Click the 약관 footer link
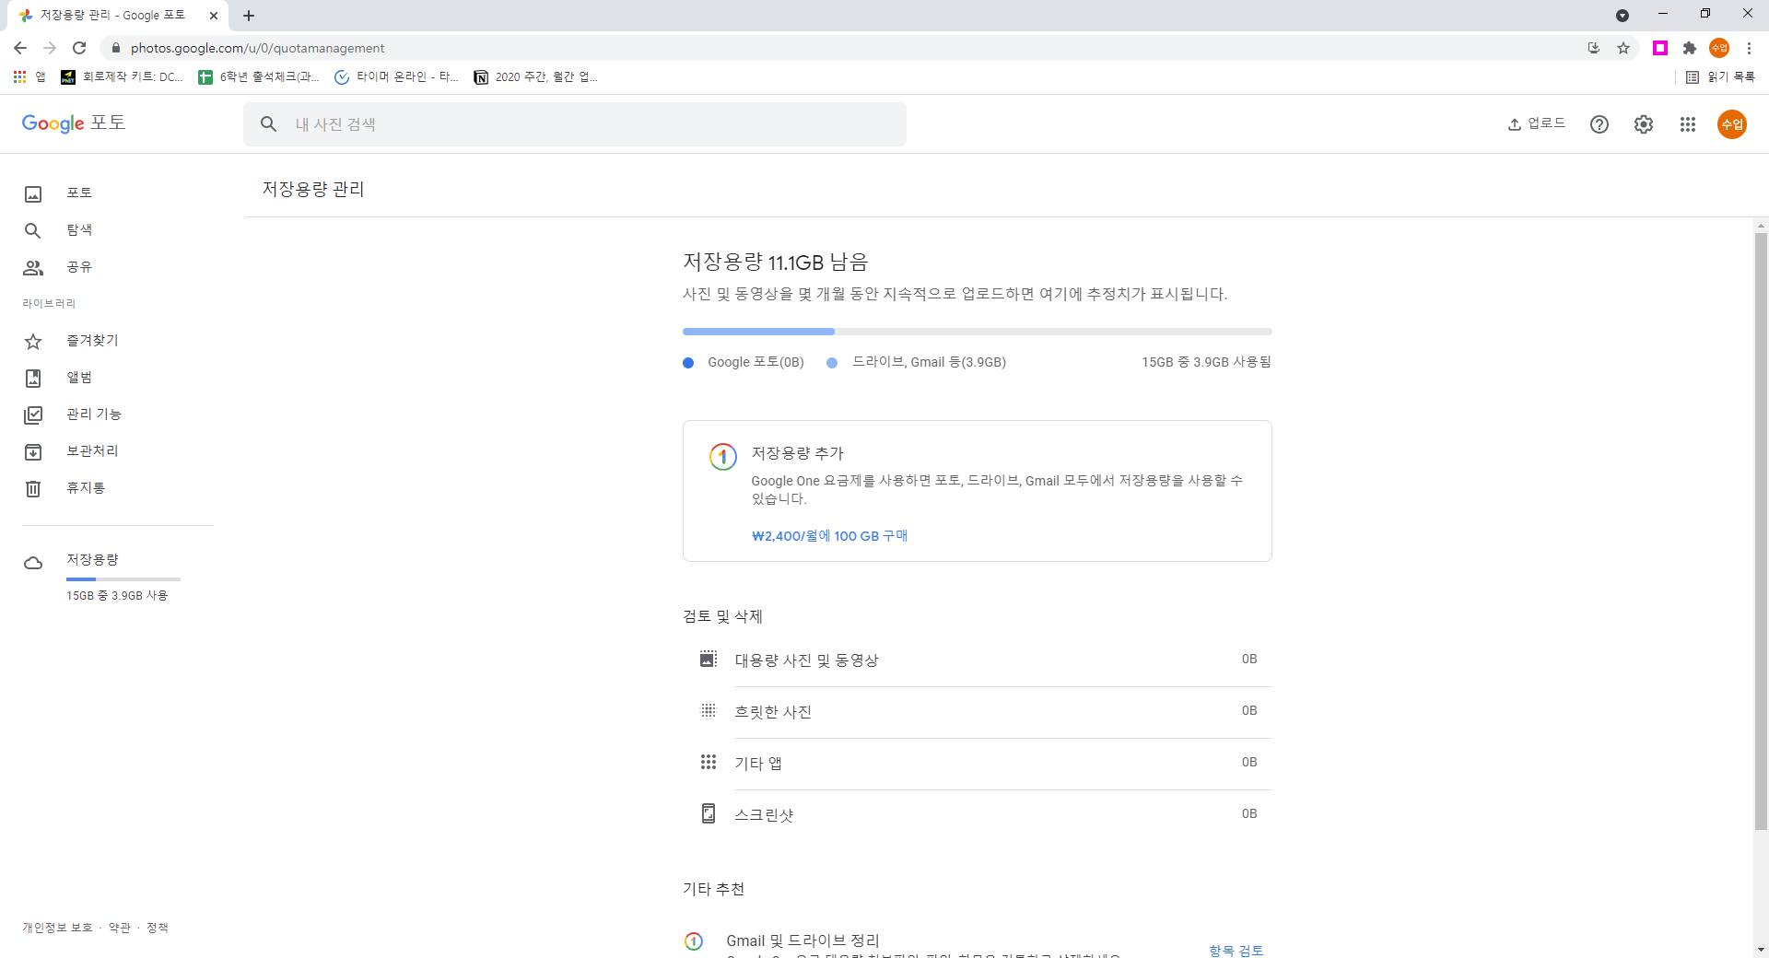1769x958 pixels. coord(120,928)
